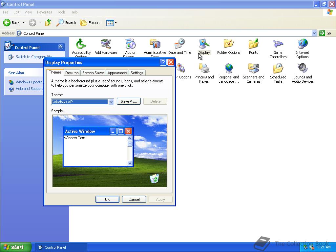The height and width of the screenshot is (252, 336).
Task: Open the View menu
Action: 28,12
